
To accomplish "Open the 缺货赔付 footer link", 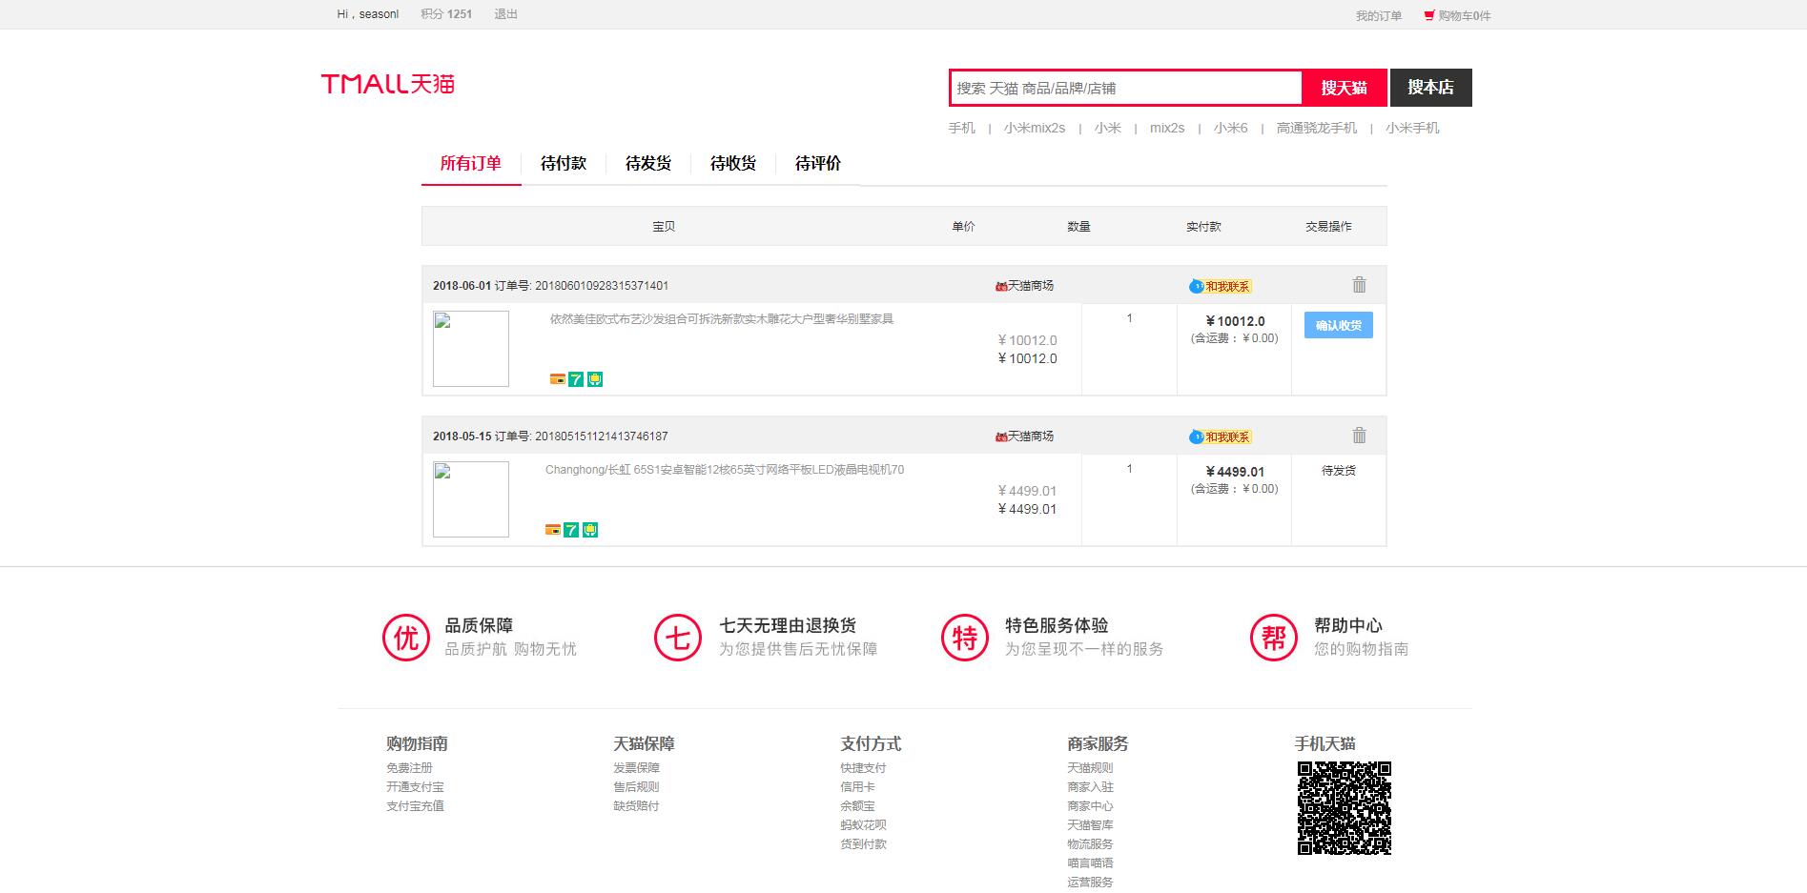I will 636,806.
